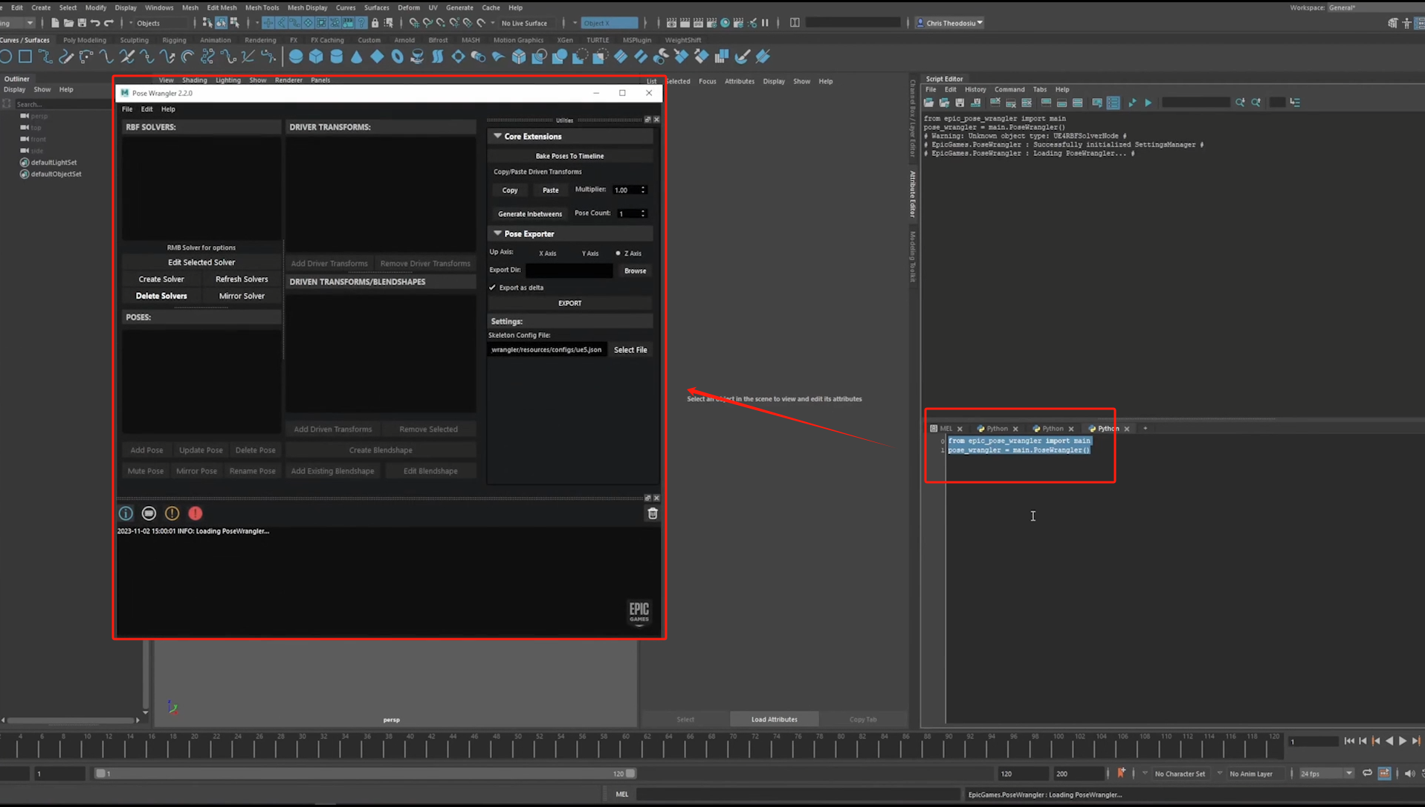Open Pose Wrangler's File menu

coord(126,108)
